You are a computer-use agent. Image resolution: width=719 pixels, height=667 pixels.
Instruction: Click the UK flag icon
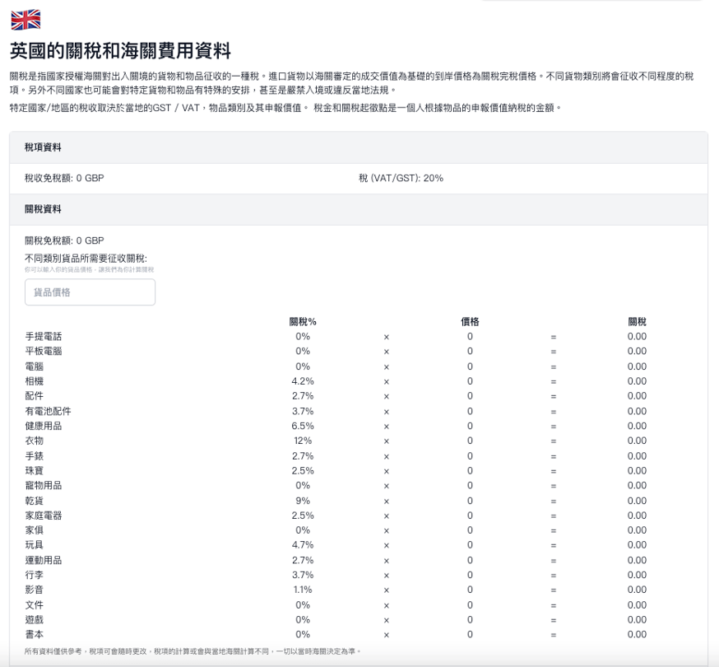25,19
